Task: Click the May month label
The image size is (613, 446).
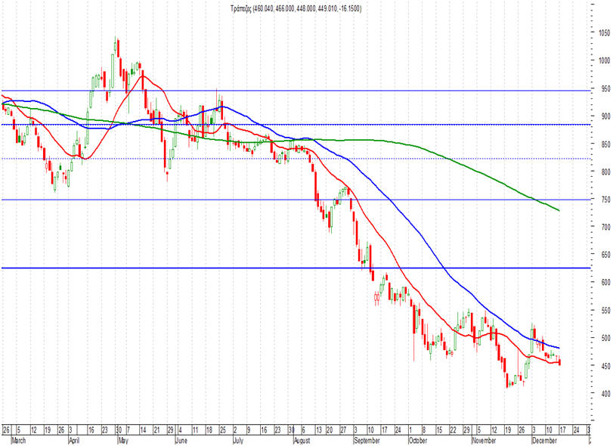Action: click(123, 441)
